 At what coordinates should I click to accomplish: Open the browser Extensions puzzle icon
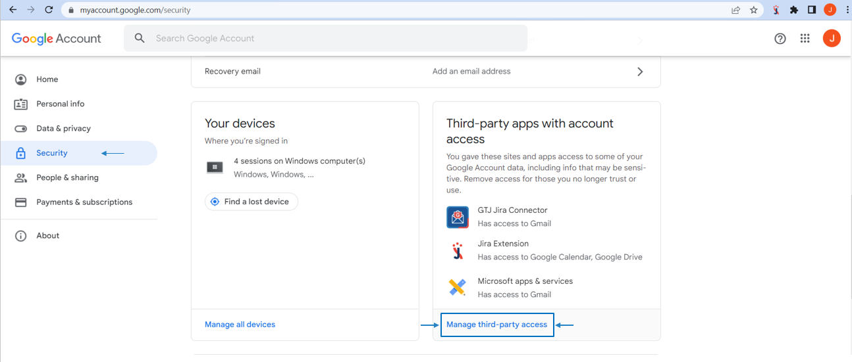point(794,10)
